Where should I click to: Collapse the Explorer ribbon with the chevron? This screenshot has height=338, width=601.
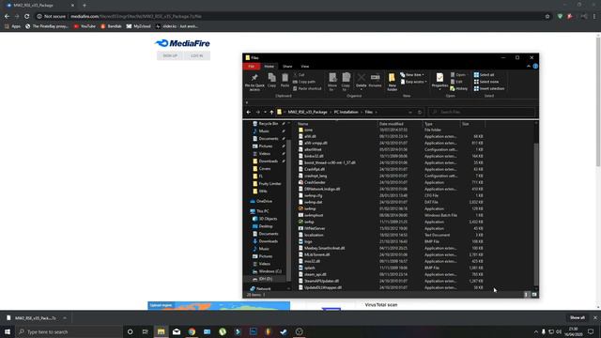(x=529, y=67)
